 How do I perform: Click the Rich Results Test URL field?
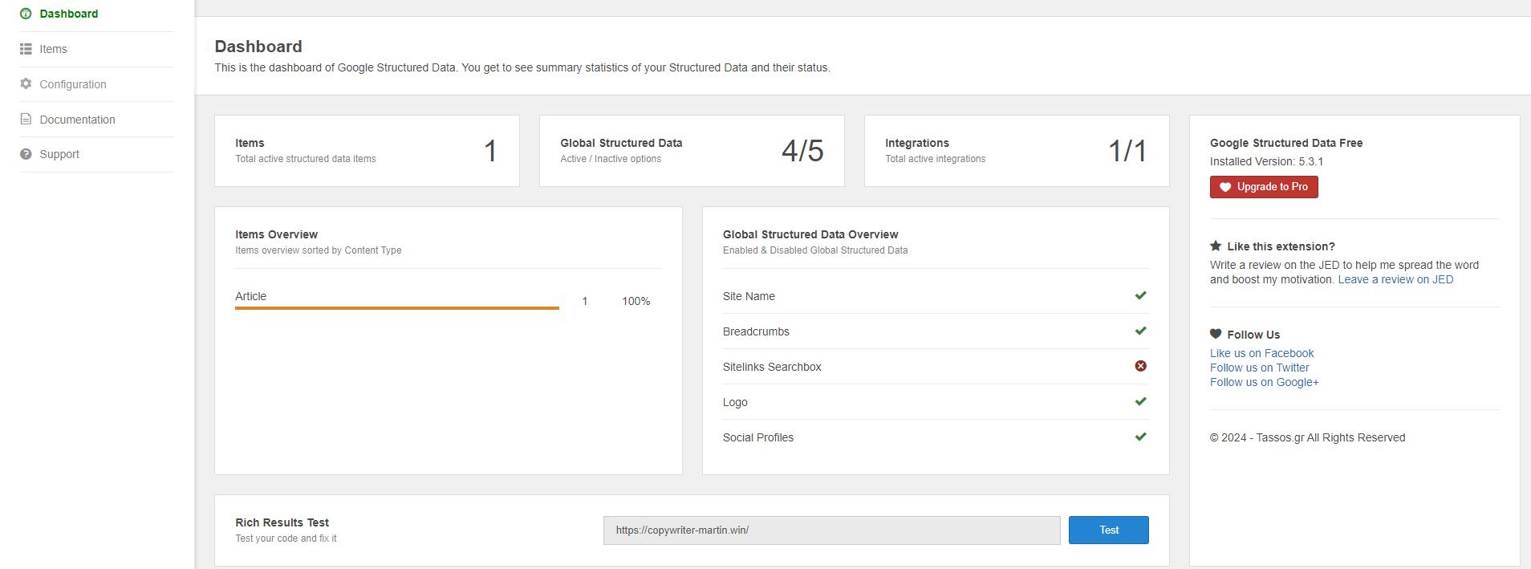[831, 530]
